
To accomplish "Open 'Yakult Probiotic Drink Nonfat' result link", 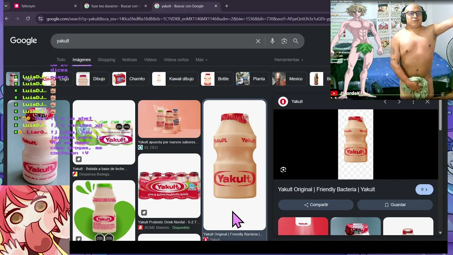I will [169, 222].
